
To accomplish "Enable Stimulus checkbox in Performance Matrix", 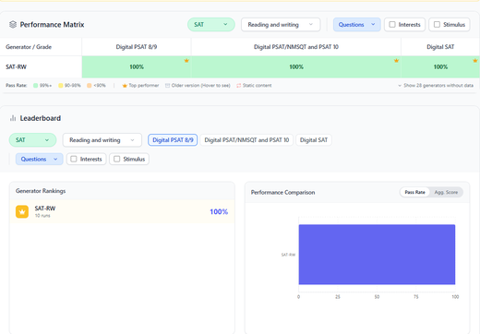I will point(437,25).
